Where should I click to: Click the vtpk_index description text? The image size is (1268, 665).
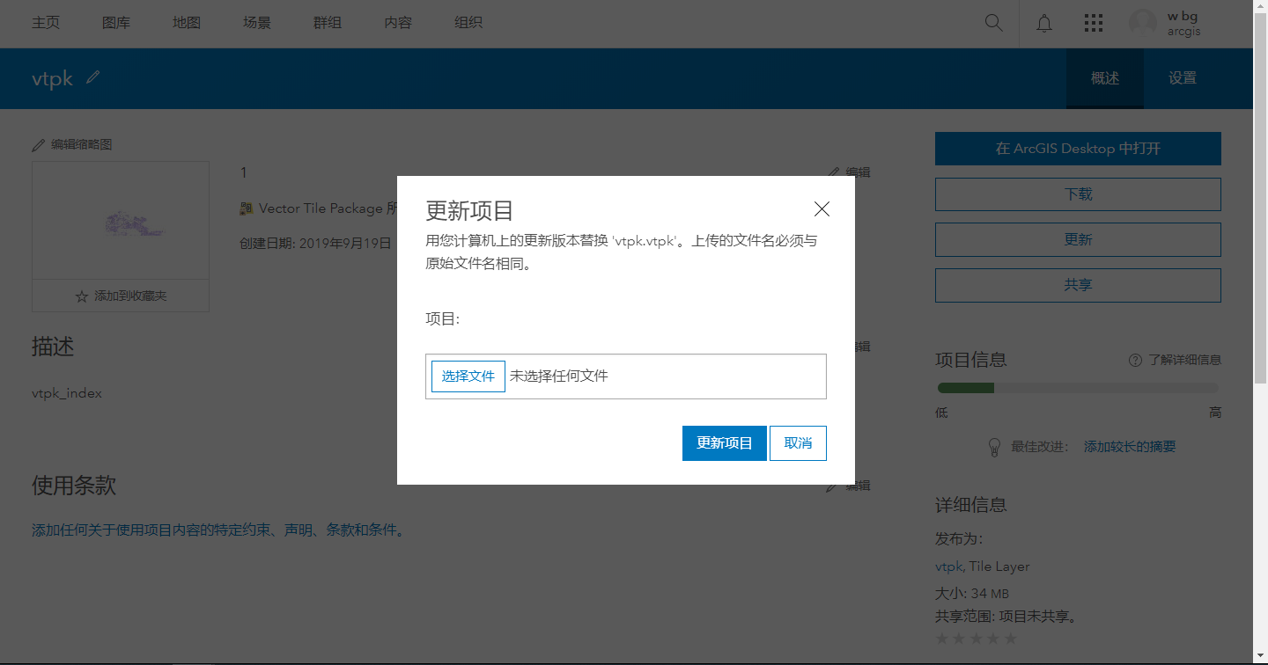point(67,393)
